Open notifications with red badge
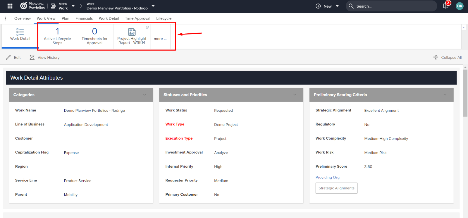 pyautogui.click(x=446, y=5)
